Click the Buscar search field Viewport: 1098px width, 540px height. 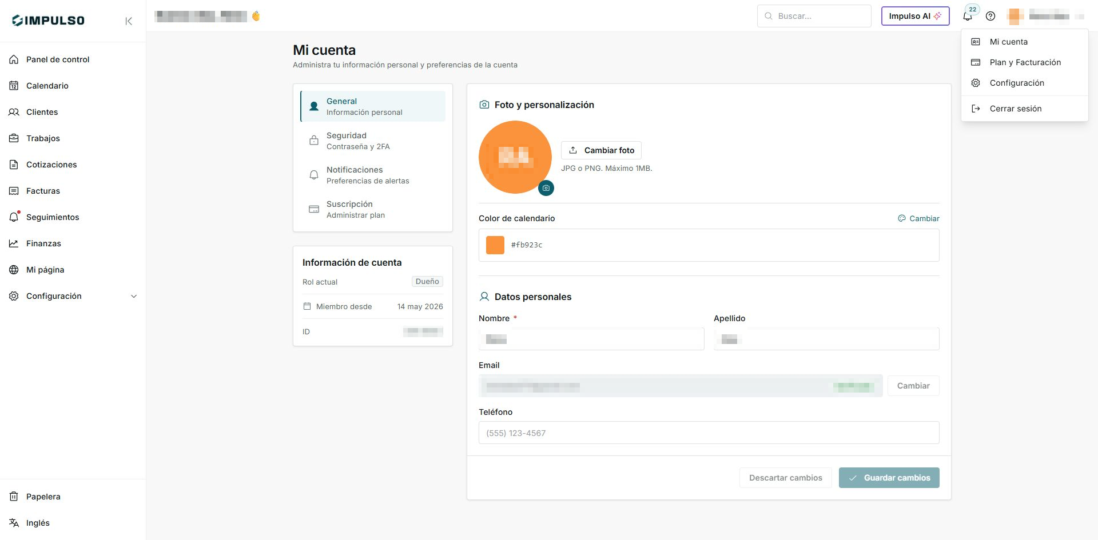point(814,16)
